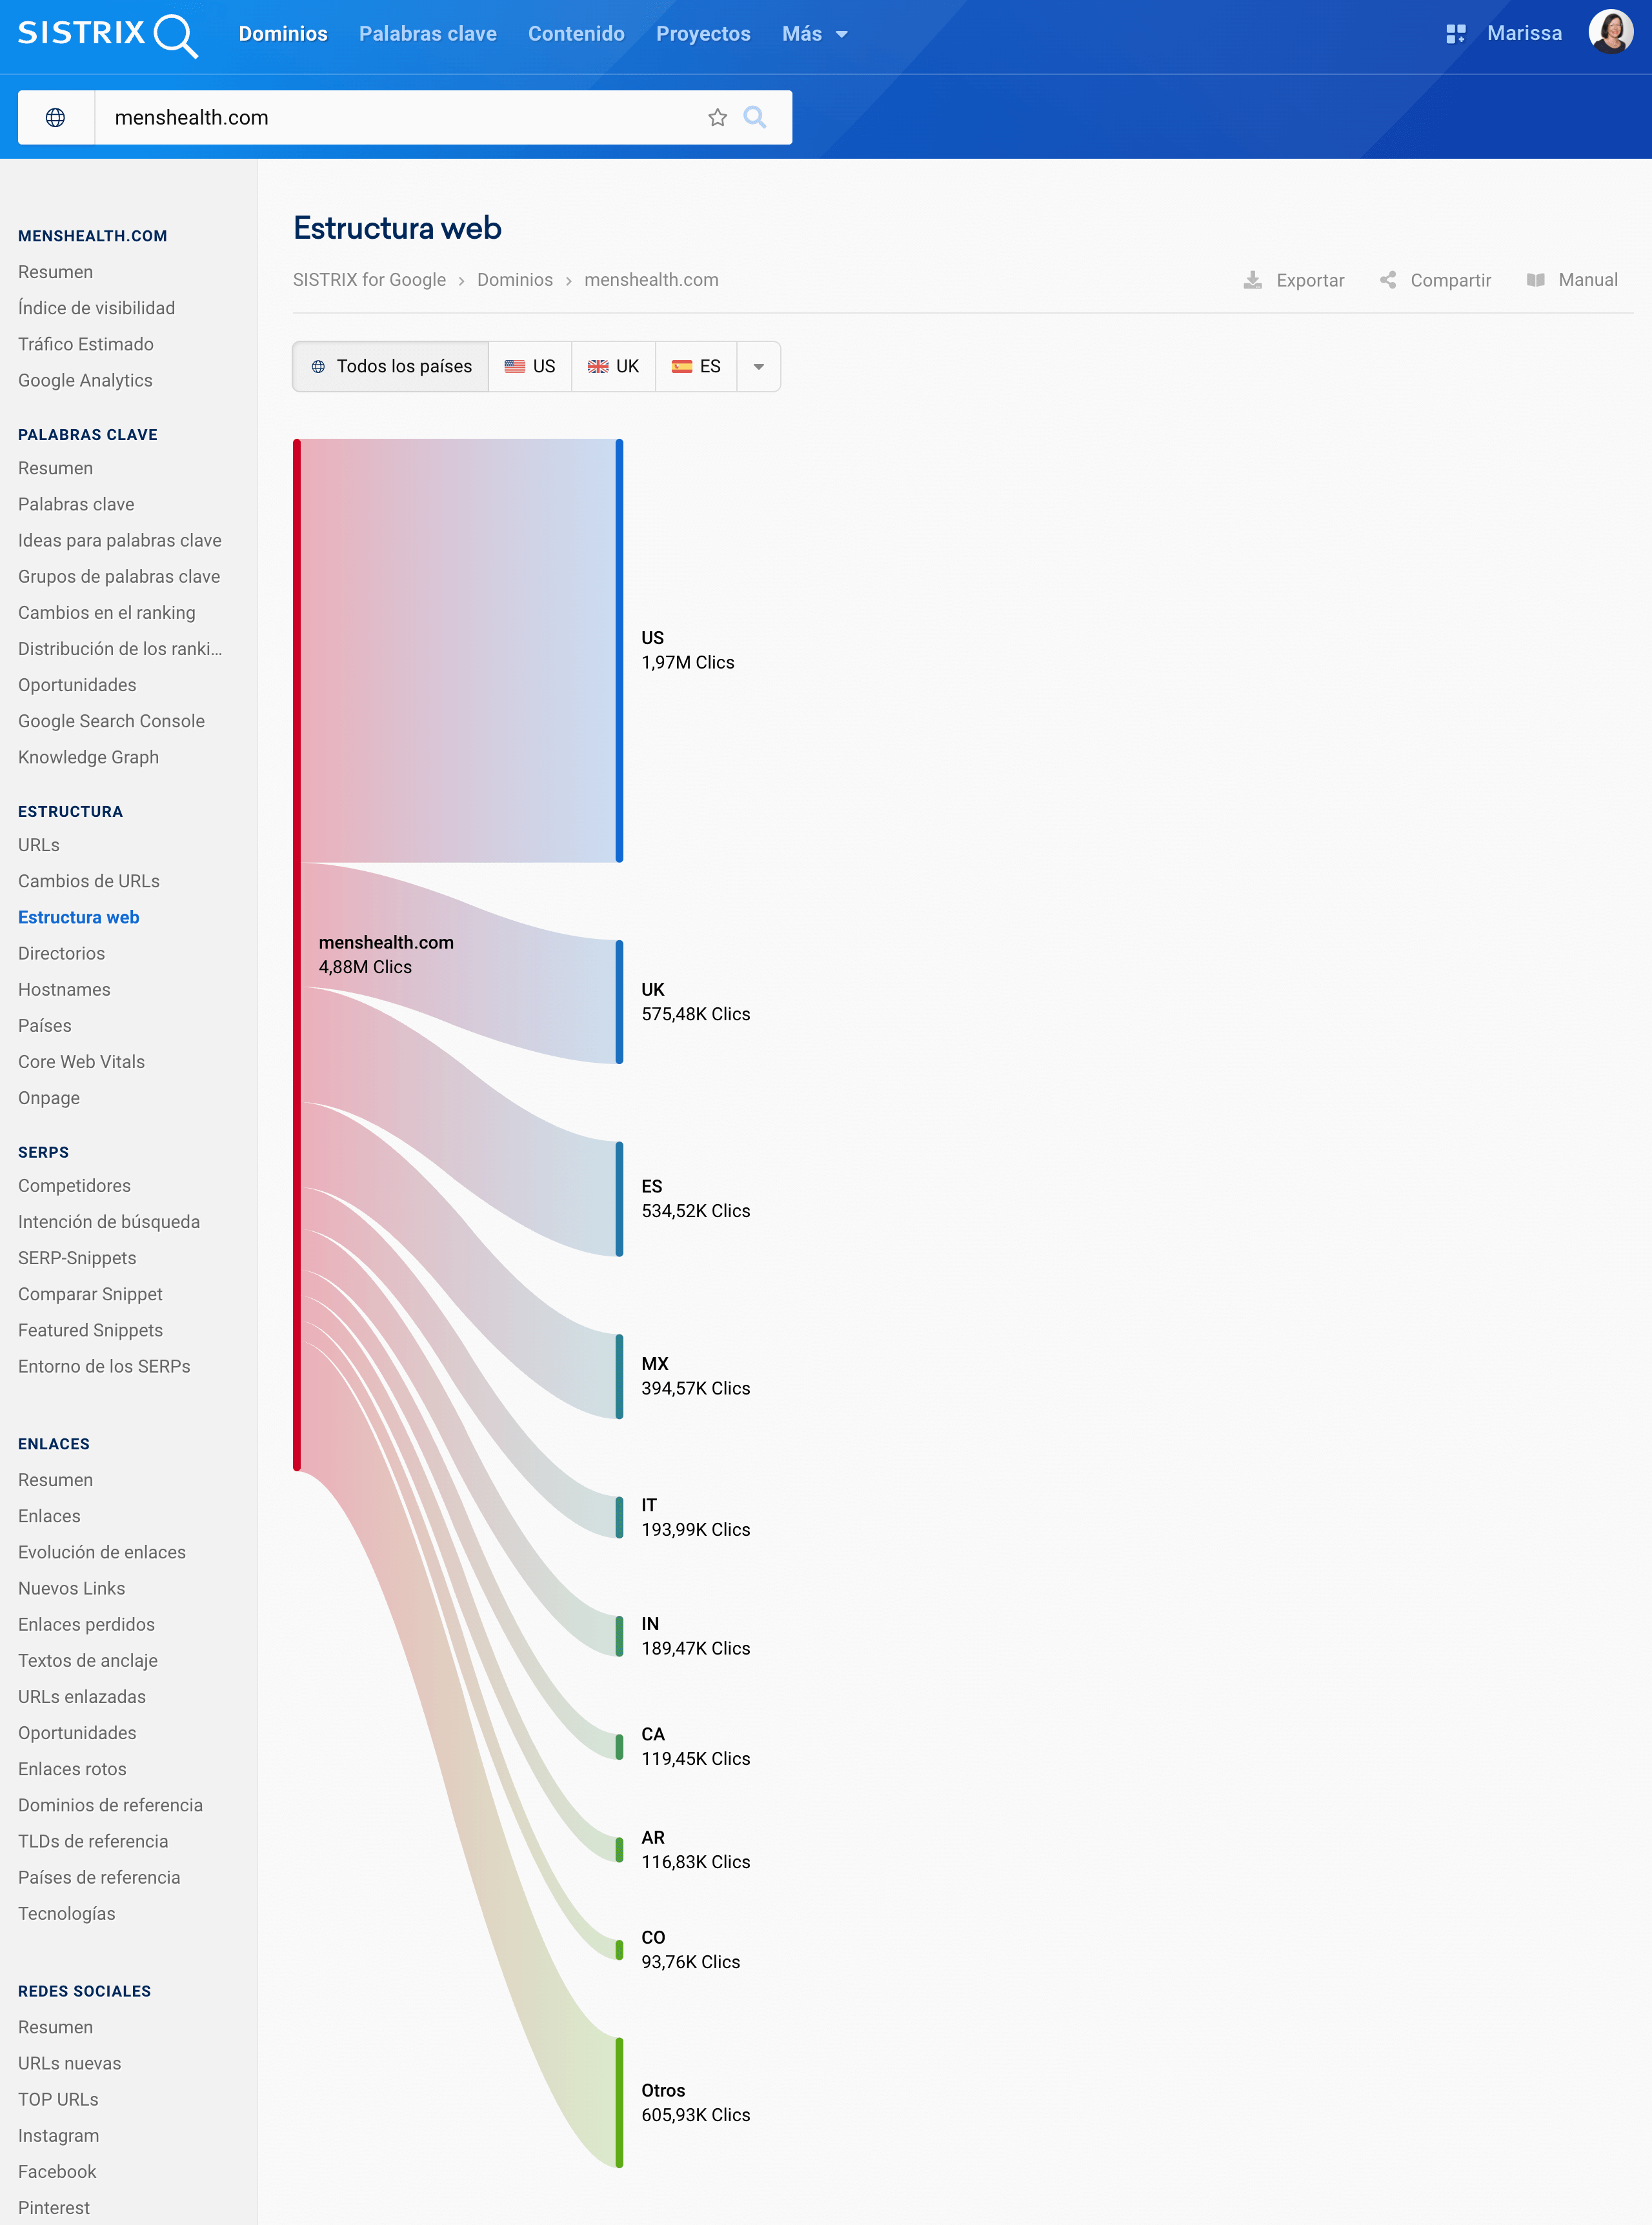Open the Palabras clave navigation tab
Image resolution: width=1652 pixels, height=2225 pixels.
(427, 34)
